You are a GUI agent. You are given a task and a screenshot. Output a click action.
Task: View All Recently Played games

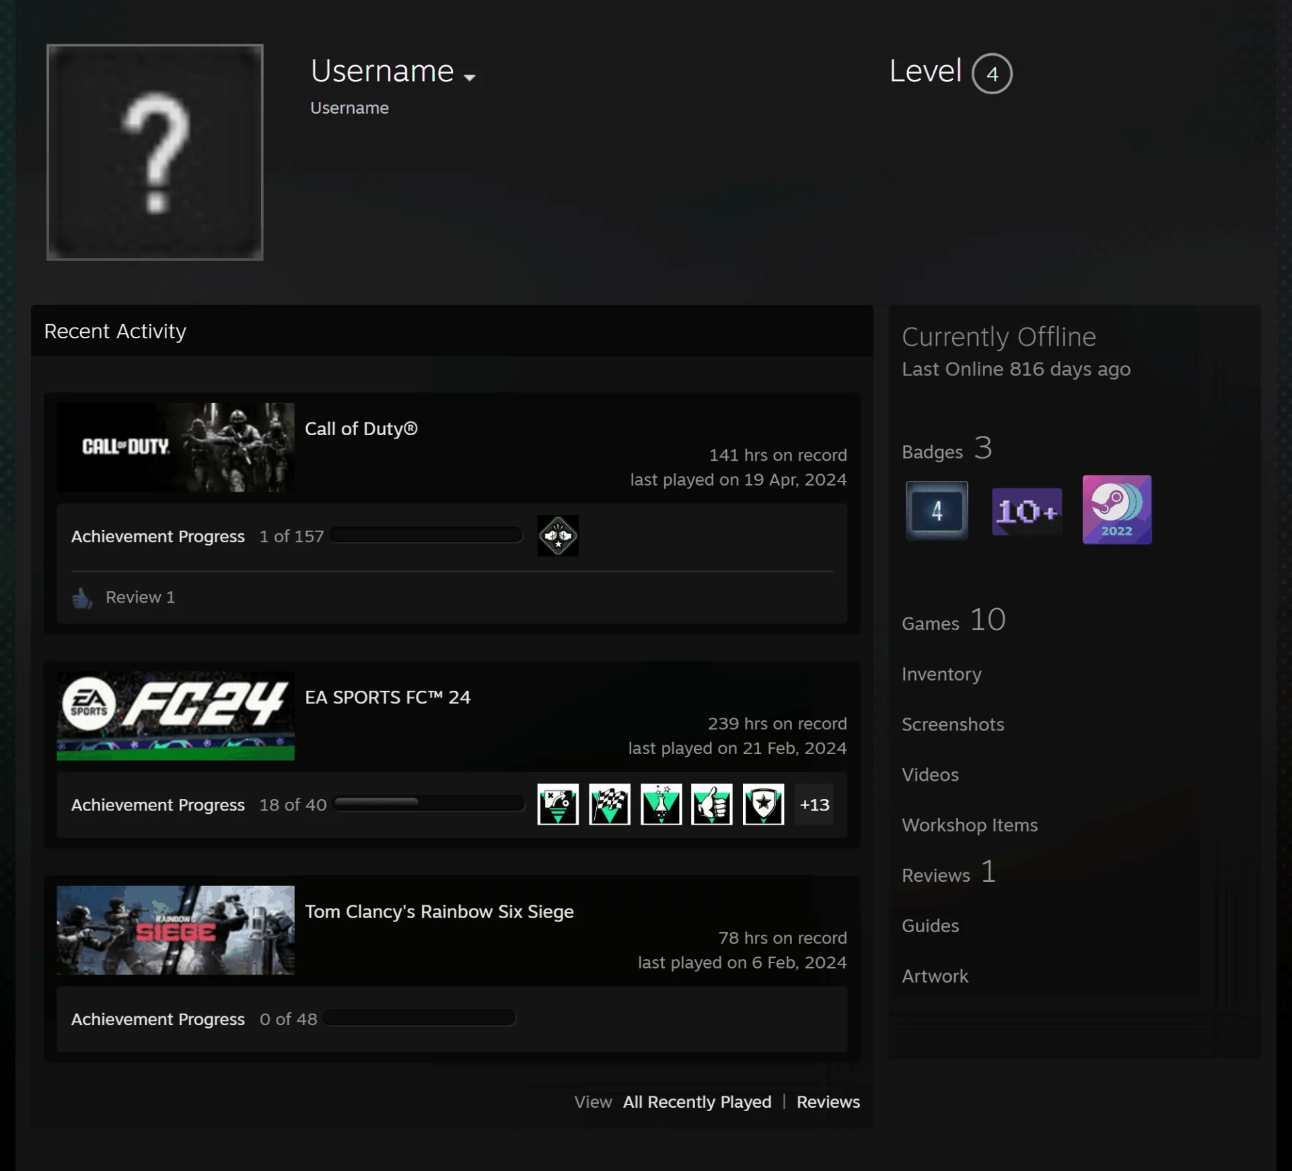pos(697,1102)
